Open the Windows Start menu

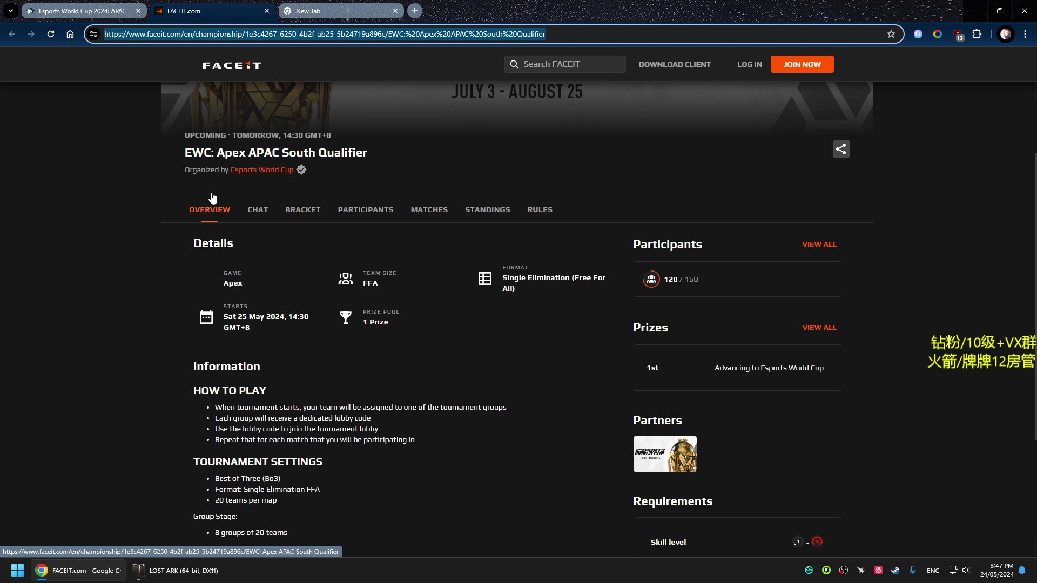pos(17,570)
